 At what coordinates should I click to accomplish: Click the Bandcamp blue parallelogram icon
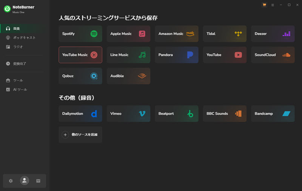[x=287, y=113]
